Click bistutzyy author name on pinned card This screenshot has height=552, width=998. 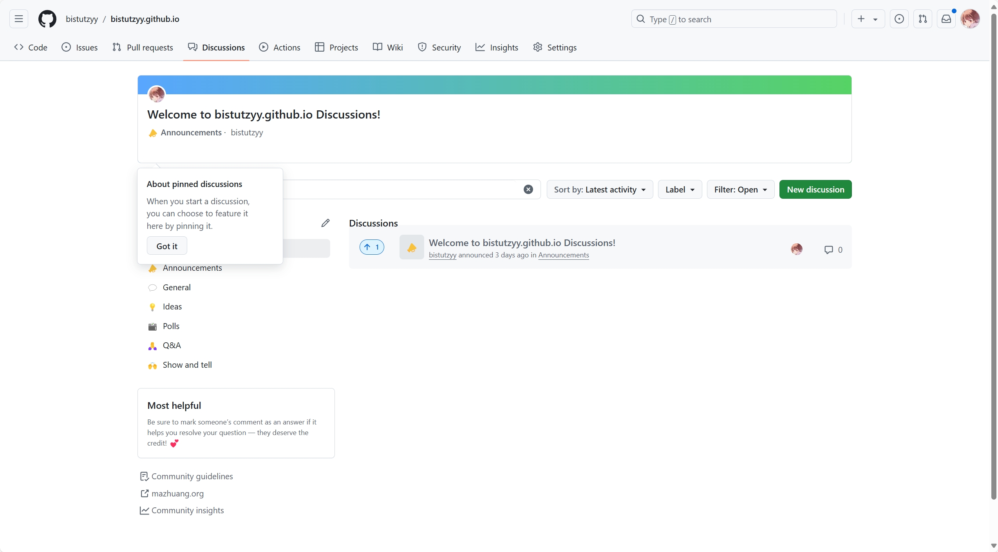pyautogui.click(x=247, y=133)
